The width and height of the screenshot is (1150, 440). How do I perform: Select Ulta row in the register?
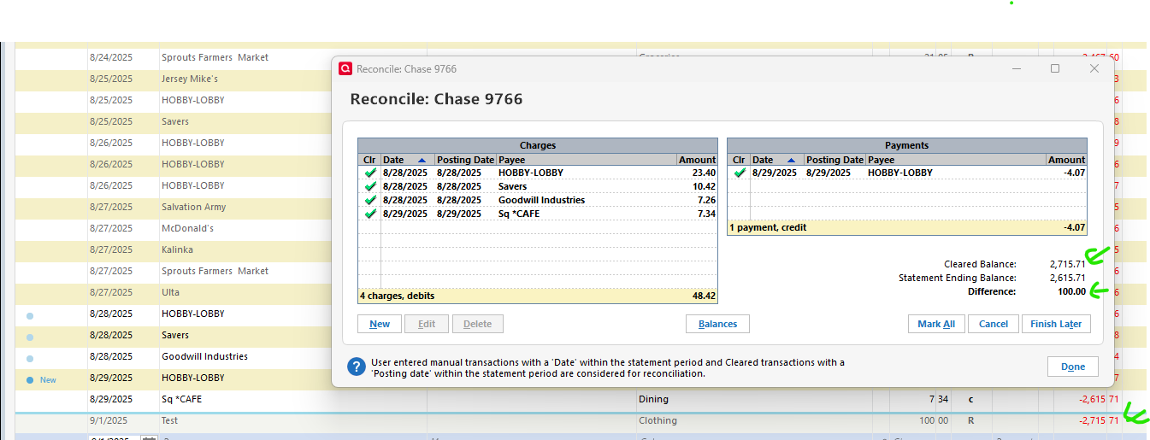(x=174, y=292)
